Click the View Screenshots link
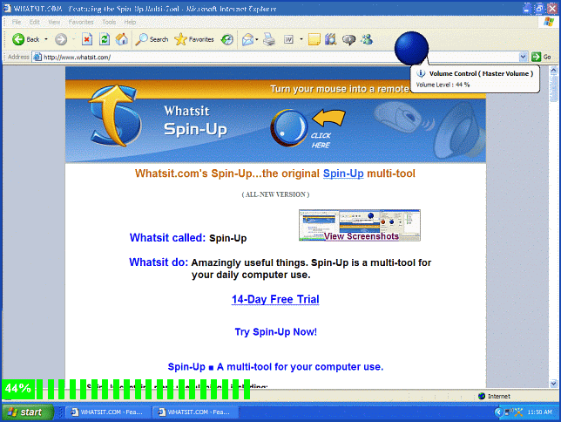The width and height of the screenshot is (561, 422). (x=361, y=236)
